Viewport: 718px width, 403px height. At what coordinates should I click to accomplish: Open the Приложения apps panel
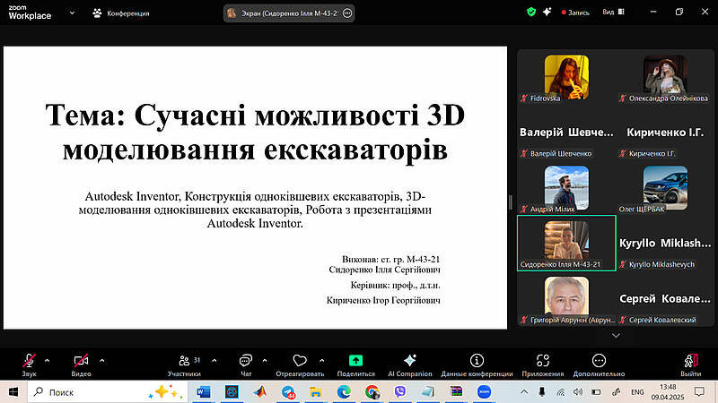click(x=543, y=365)
